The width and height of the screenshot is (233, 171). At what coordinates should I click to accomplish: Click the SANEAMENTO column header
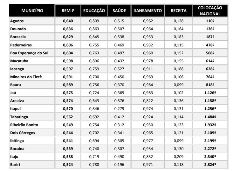point(148,11)
